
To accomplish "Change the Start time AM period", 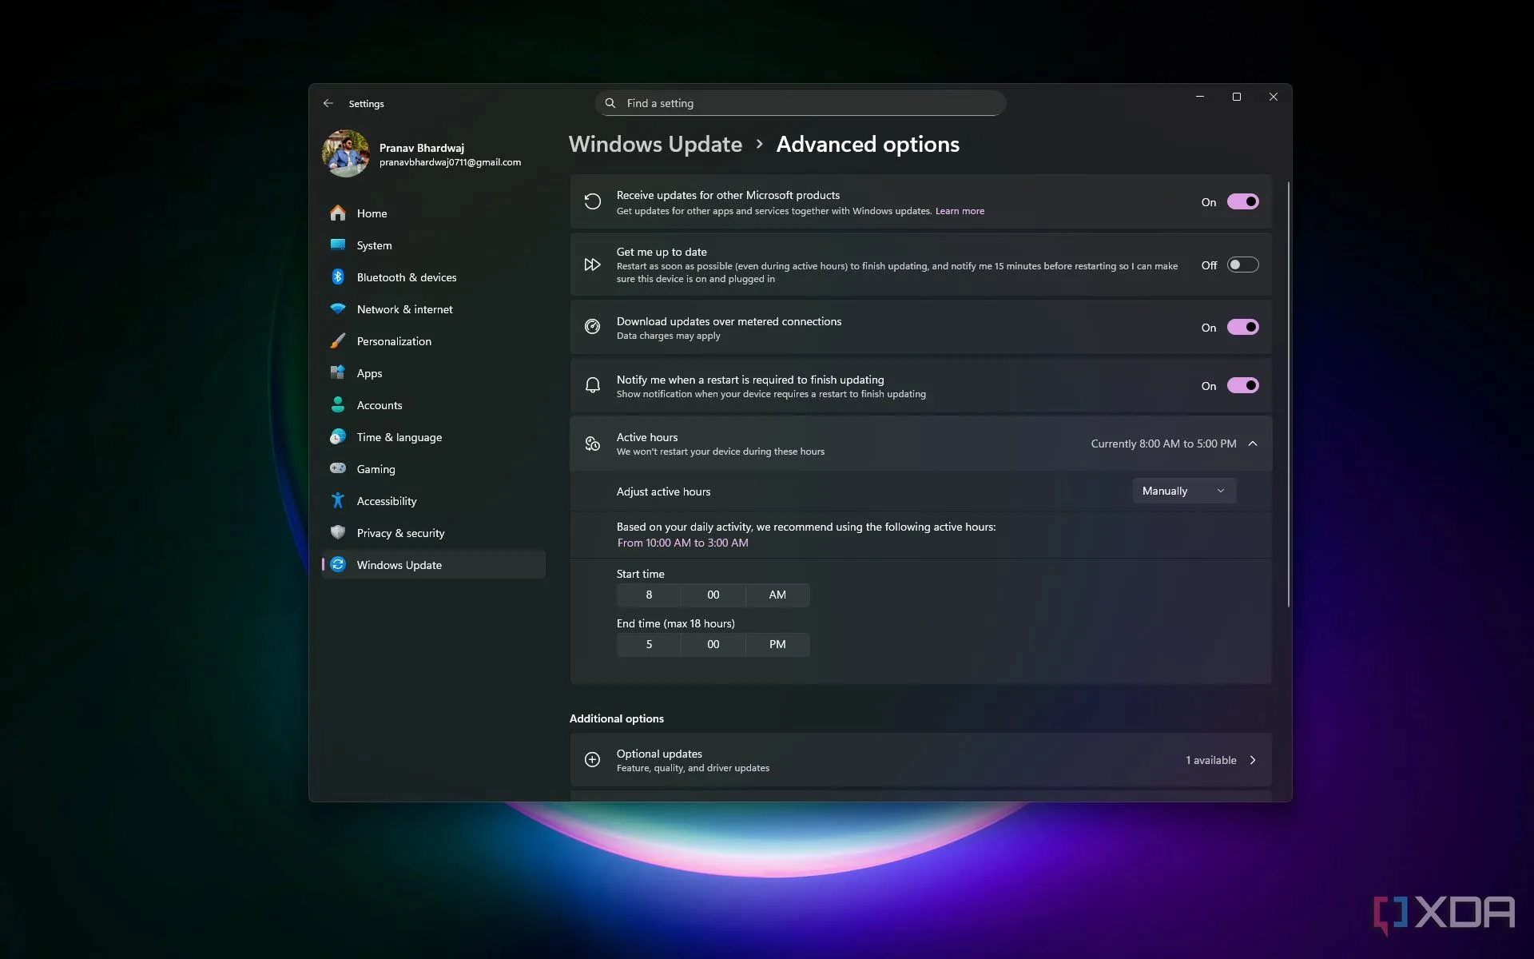I will (777, 595).
